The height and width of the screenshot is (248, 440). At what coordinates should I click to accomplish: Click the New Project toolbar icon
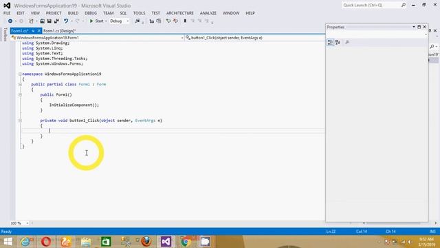coord(31,21)
